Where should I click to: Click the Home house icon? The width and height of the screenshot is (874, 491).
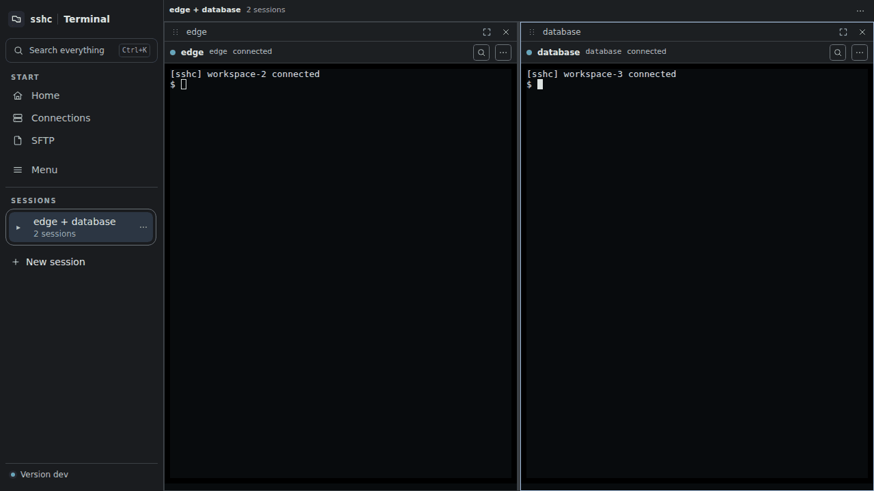(x=18, y=95)
